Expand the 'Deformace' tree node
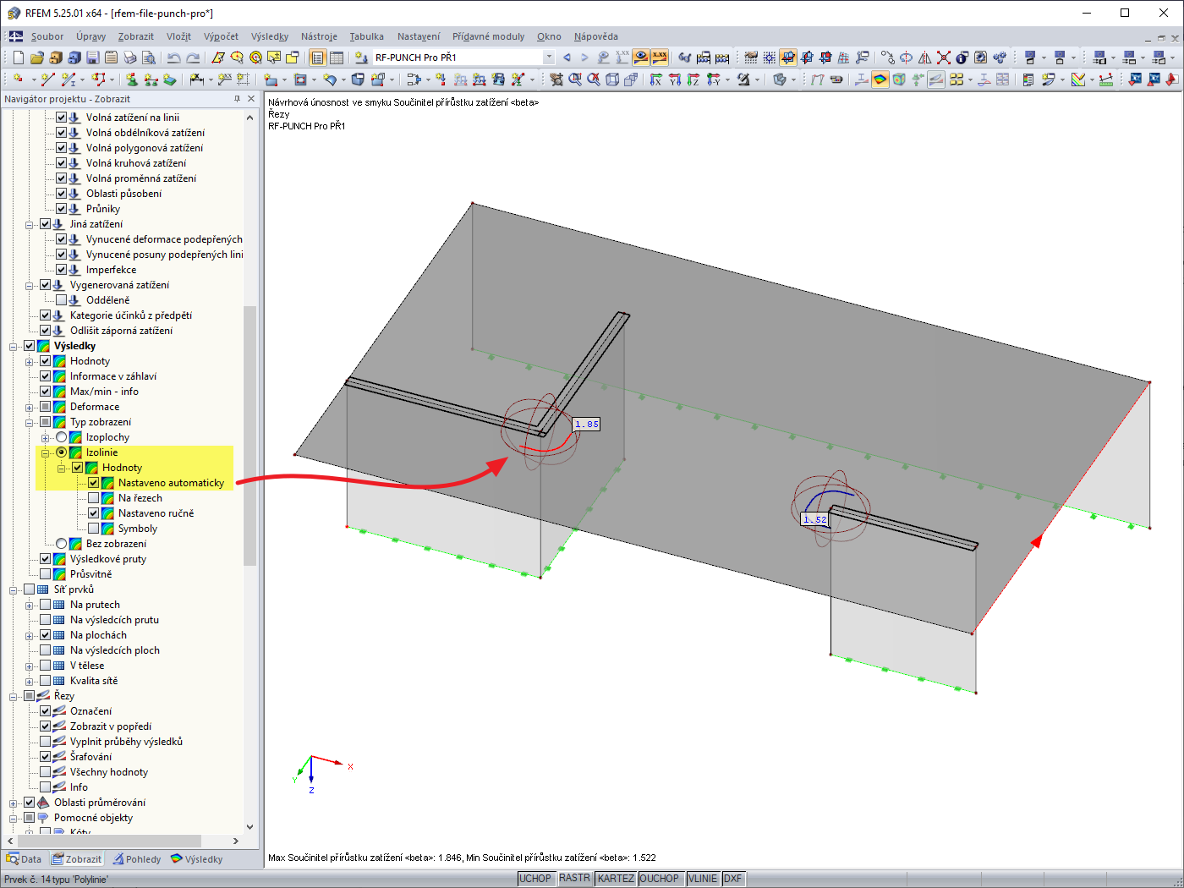 tap(30, 407)
